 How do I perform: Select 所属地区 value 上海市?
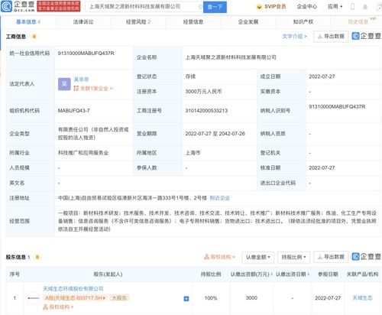point(193,153)
